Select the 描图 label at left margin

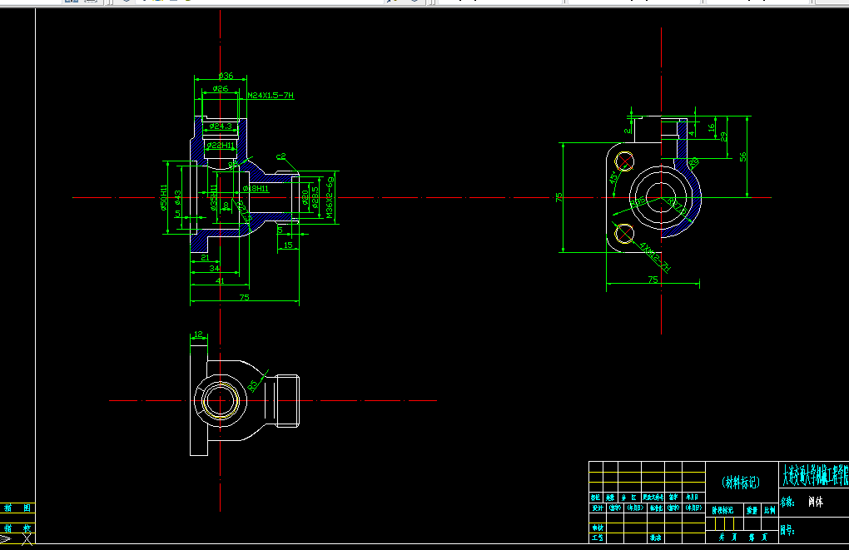(17, 508)
